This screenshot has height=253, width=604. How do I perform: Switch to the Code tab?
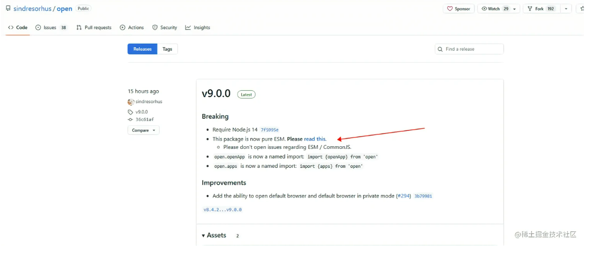tap(17, 28)
